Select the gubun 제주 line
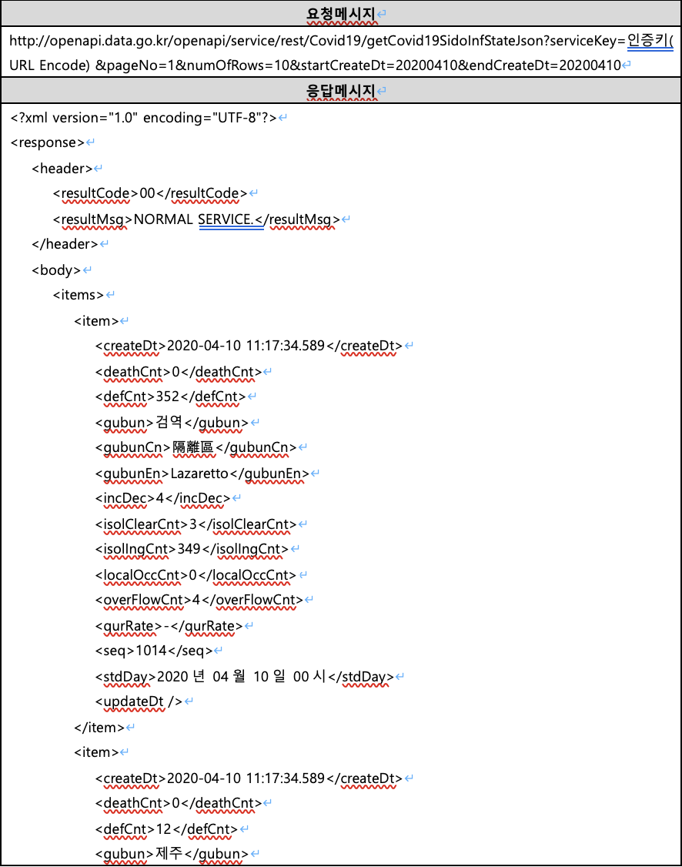Viewport: 682px width, 867px height. point(172,854)
